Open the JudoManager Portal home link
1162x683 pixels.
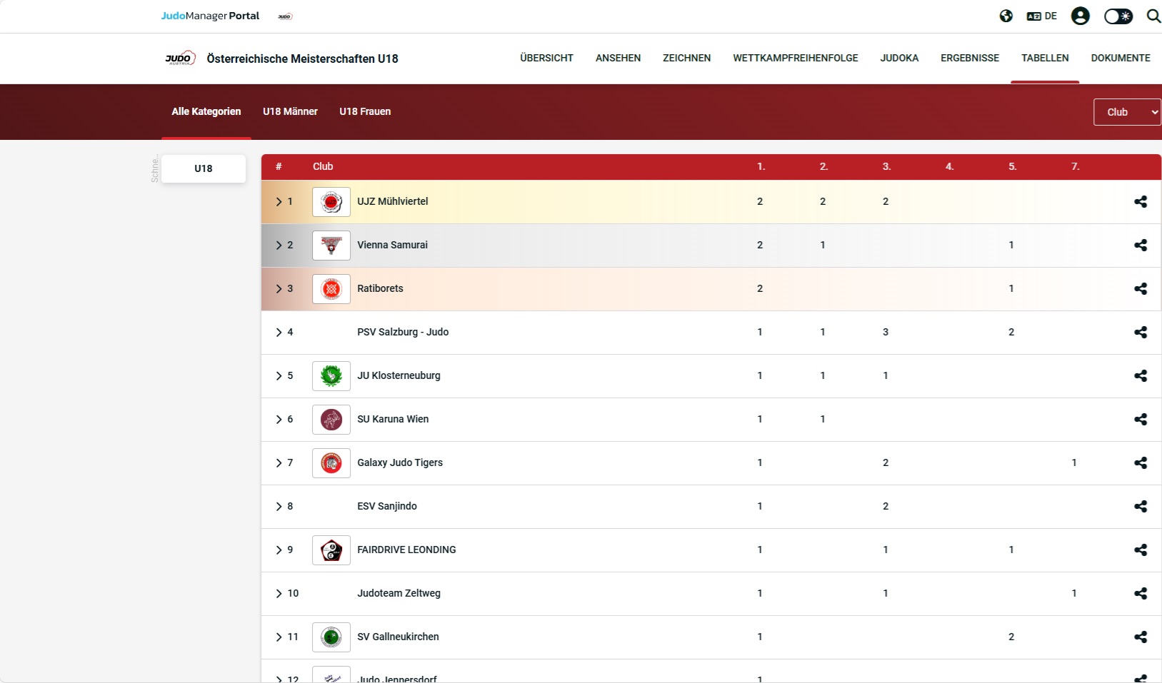click(210, 16)
